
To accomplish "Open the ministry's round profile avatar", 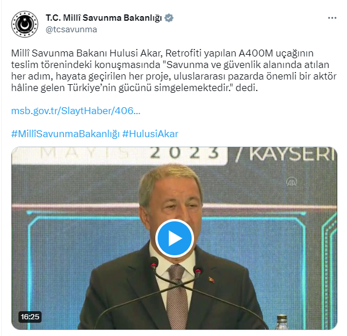I will point(25,24).
